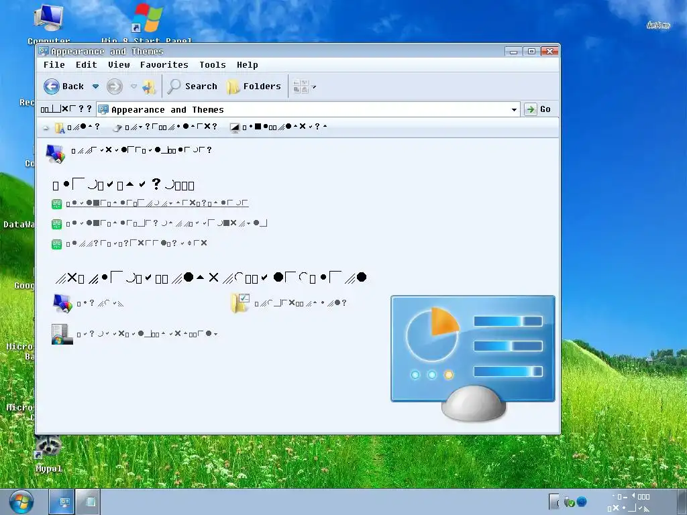The width and height of the screenshot is (687, 515).
Task: Click the middle green arrow task icon
Action: point(56,224)
